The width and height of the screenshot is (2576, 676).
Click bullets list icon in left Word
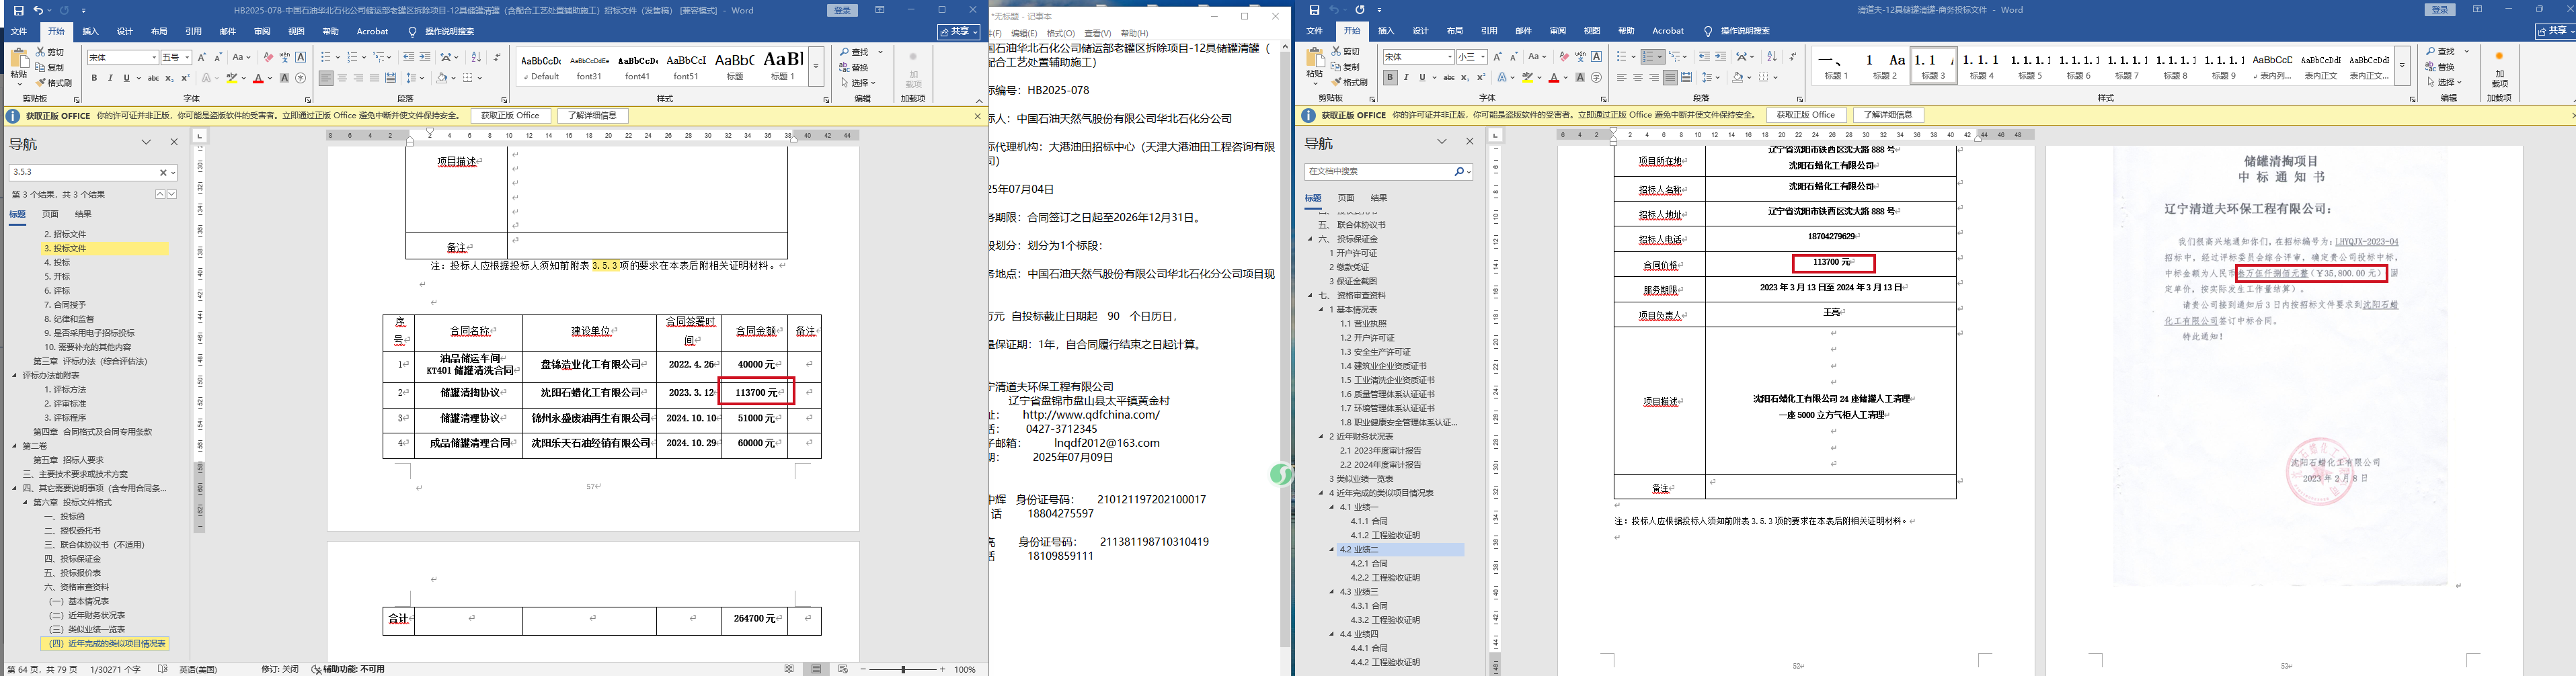click(326, 57)
